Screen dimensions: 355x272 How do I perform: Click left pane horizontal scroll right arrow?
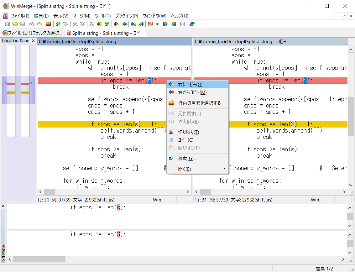[x=188, y=192]
